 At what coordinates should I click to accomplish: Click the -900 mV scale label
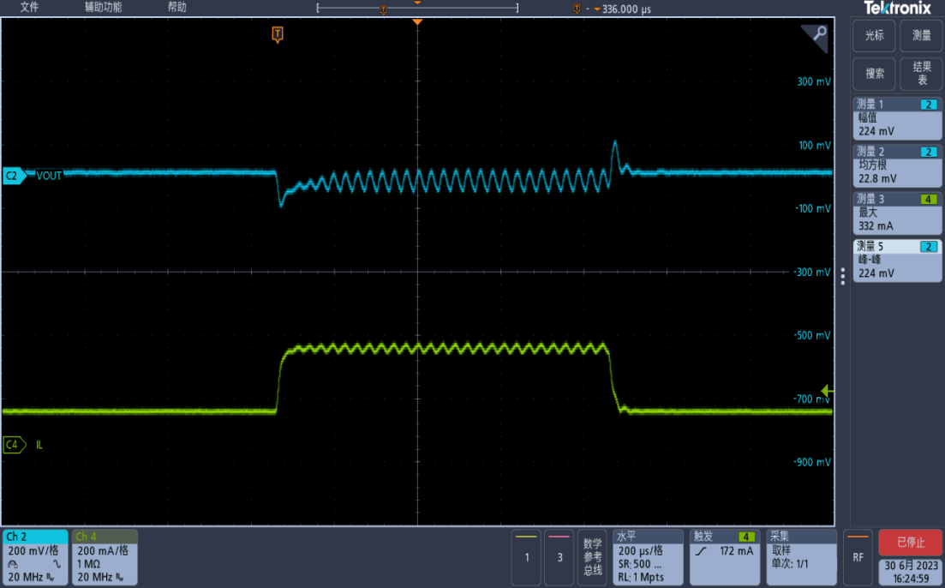812,462
